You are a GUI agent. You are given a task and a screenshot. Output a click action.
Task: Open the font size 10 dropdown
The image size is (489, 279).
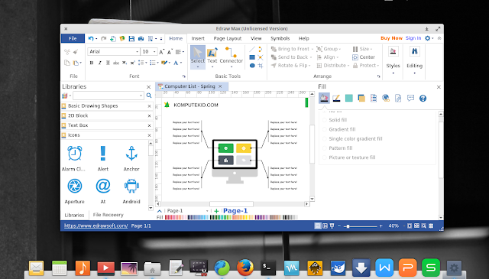[154, 52]
